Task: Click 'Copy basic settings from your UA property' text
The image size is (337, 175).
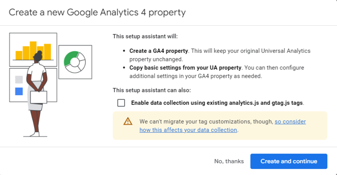Action: point(185,68)
